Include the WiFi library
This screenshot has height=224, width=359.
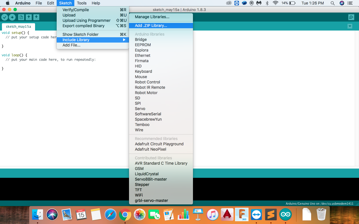tap(161, 195)
